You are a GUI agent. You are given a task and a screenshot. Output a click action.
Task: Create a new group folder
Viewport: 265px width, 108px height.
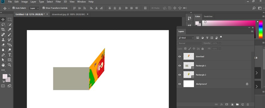(237, 105)
